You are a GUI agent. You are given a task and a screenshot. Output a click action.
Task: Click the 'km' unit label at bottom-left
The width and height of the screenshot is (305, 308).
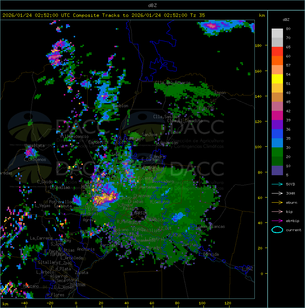[x=5, y=304]
